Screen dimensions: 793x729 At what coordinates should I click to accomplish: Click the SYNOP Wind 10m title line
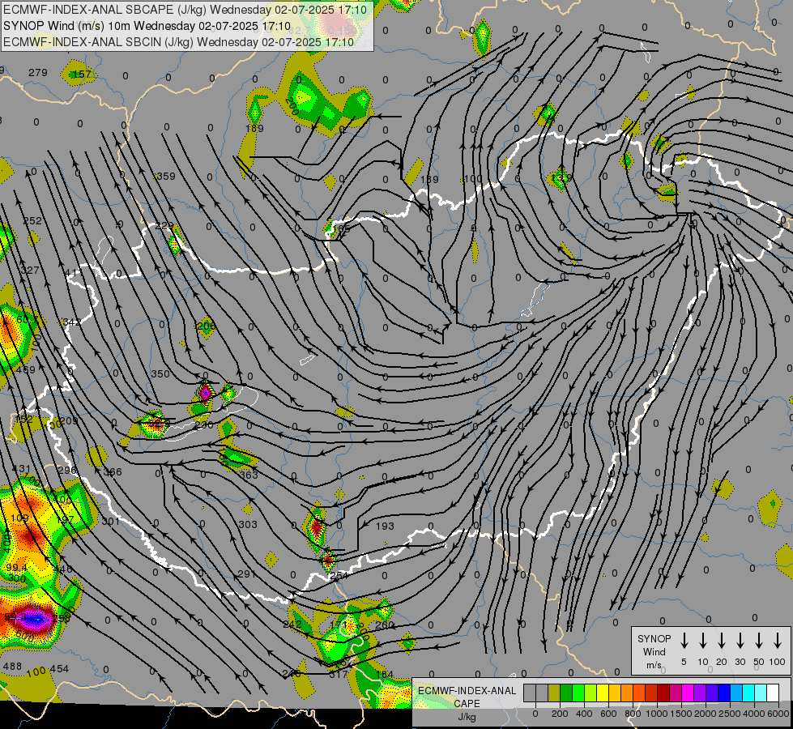click(147, 26)
